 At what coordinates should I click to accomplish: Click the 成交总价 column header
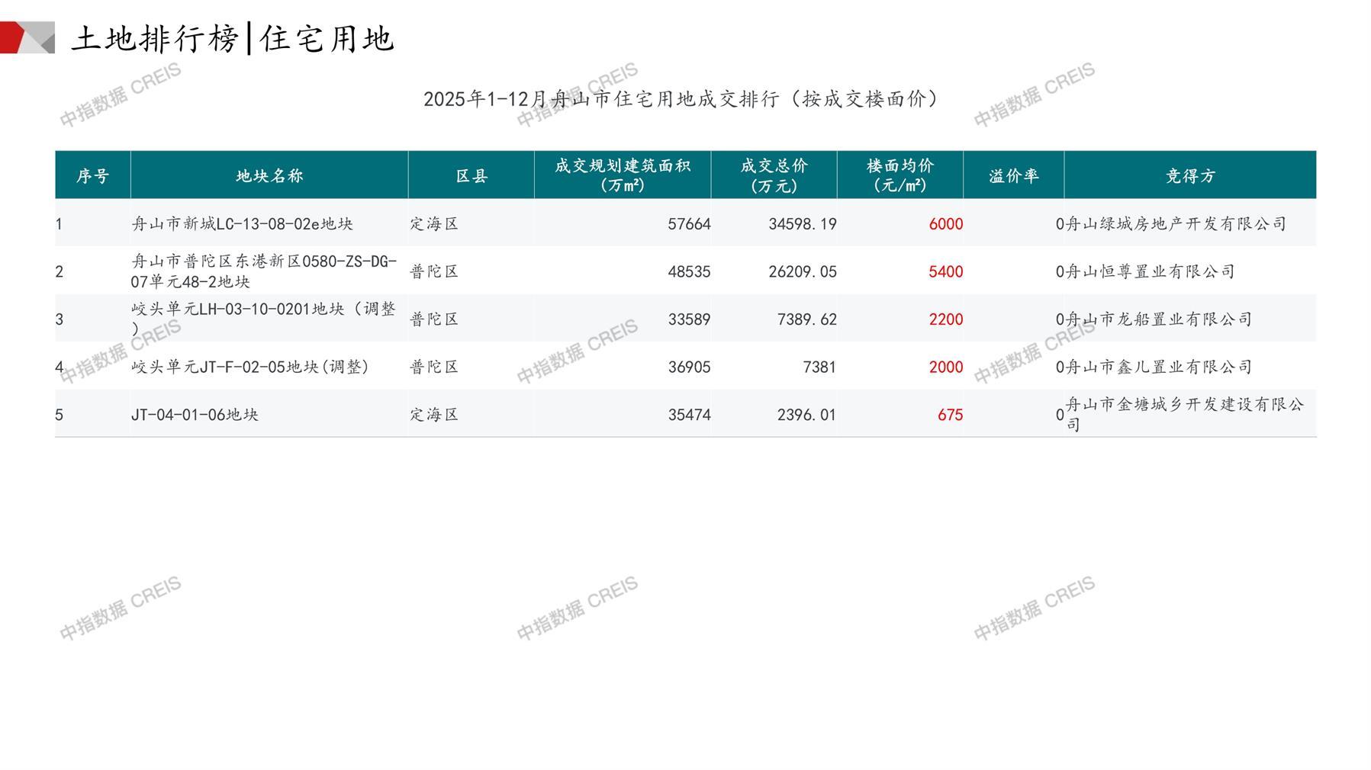[x=774, y=175]
